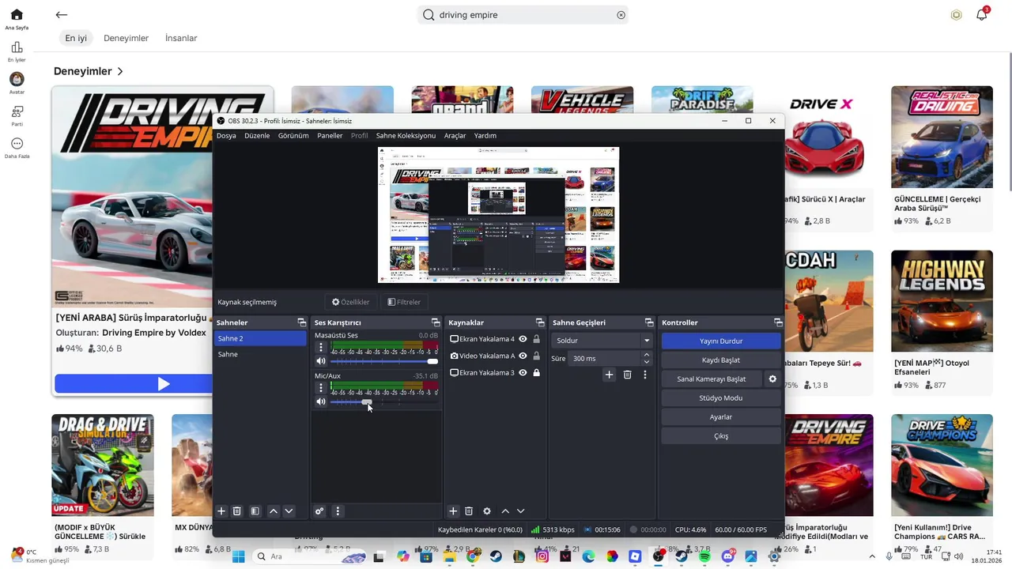Clear the Roblox search field
Viewport: 1012px width, 569px height.
pyautogui.click(x=621, y=15)
